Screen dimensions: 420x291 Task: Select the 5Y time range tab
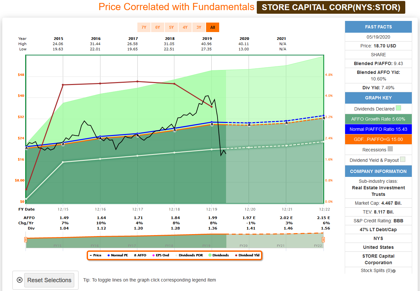(171, 27)
